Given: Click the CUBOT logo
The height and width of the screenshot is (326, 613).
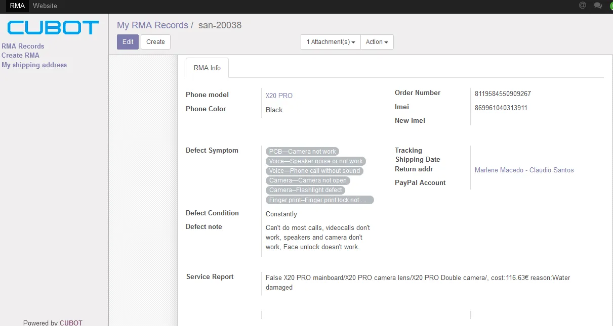Looking at the screenshot, I should [x=53, y=27].
